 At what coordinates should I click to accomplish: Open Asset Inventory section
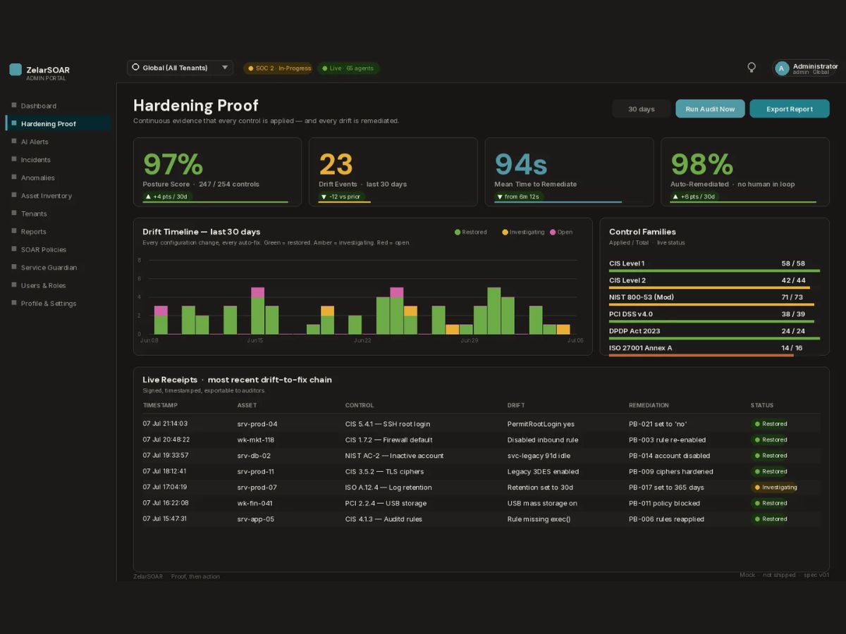click(x=47, y=196)
